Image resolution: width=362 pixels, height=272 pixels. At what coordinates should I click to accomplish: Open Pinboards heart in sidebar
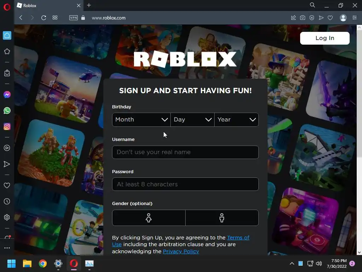click(7, 186)
